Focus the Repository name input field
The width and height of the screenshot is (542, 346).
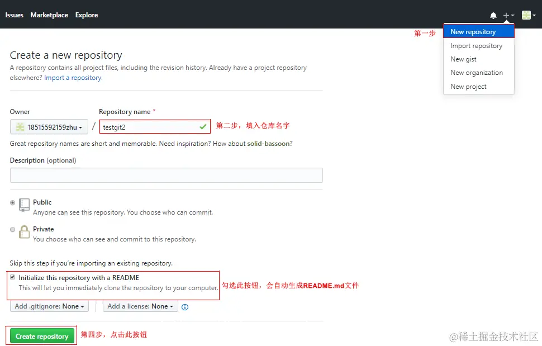coord(155,127)
